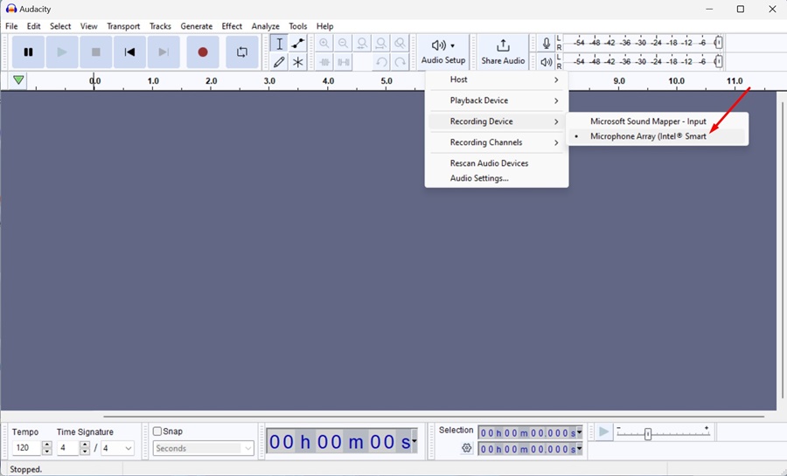Expand the Recording Channels submenu
Image resolution: width=787 pixels, height=476 pixels.
[497, 143]
